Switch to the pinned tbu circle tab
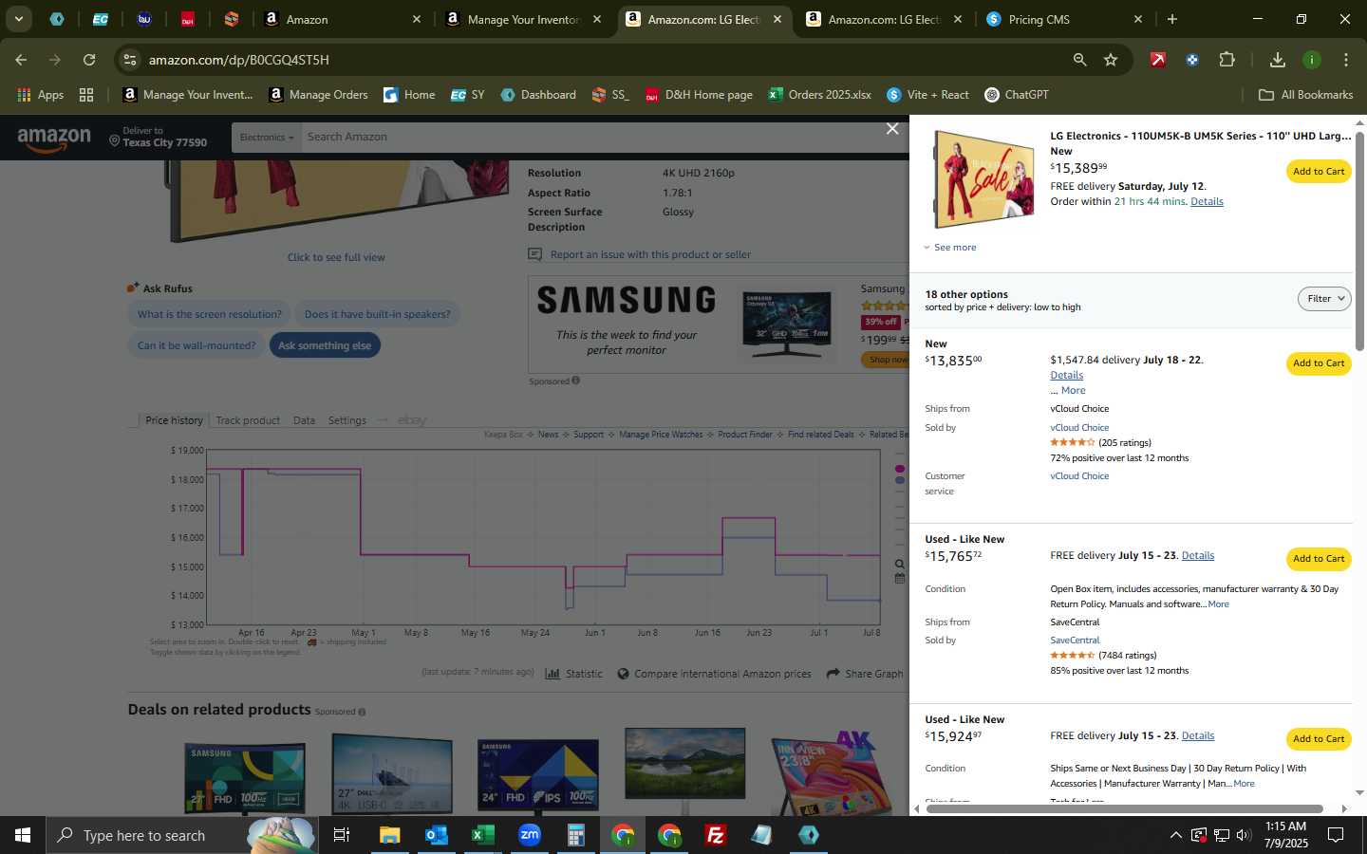Screen dimensions: 1367x854 [x=143, y=19]
